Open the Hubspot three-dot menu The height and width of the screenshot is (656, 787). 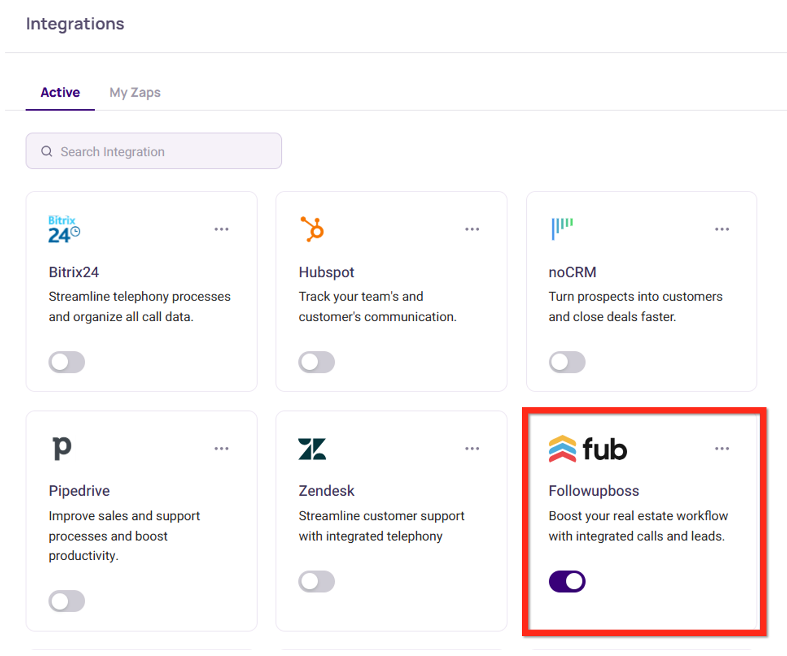pos(472,229)
